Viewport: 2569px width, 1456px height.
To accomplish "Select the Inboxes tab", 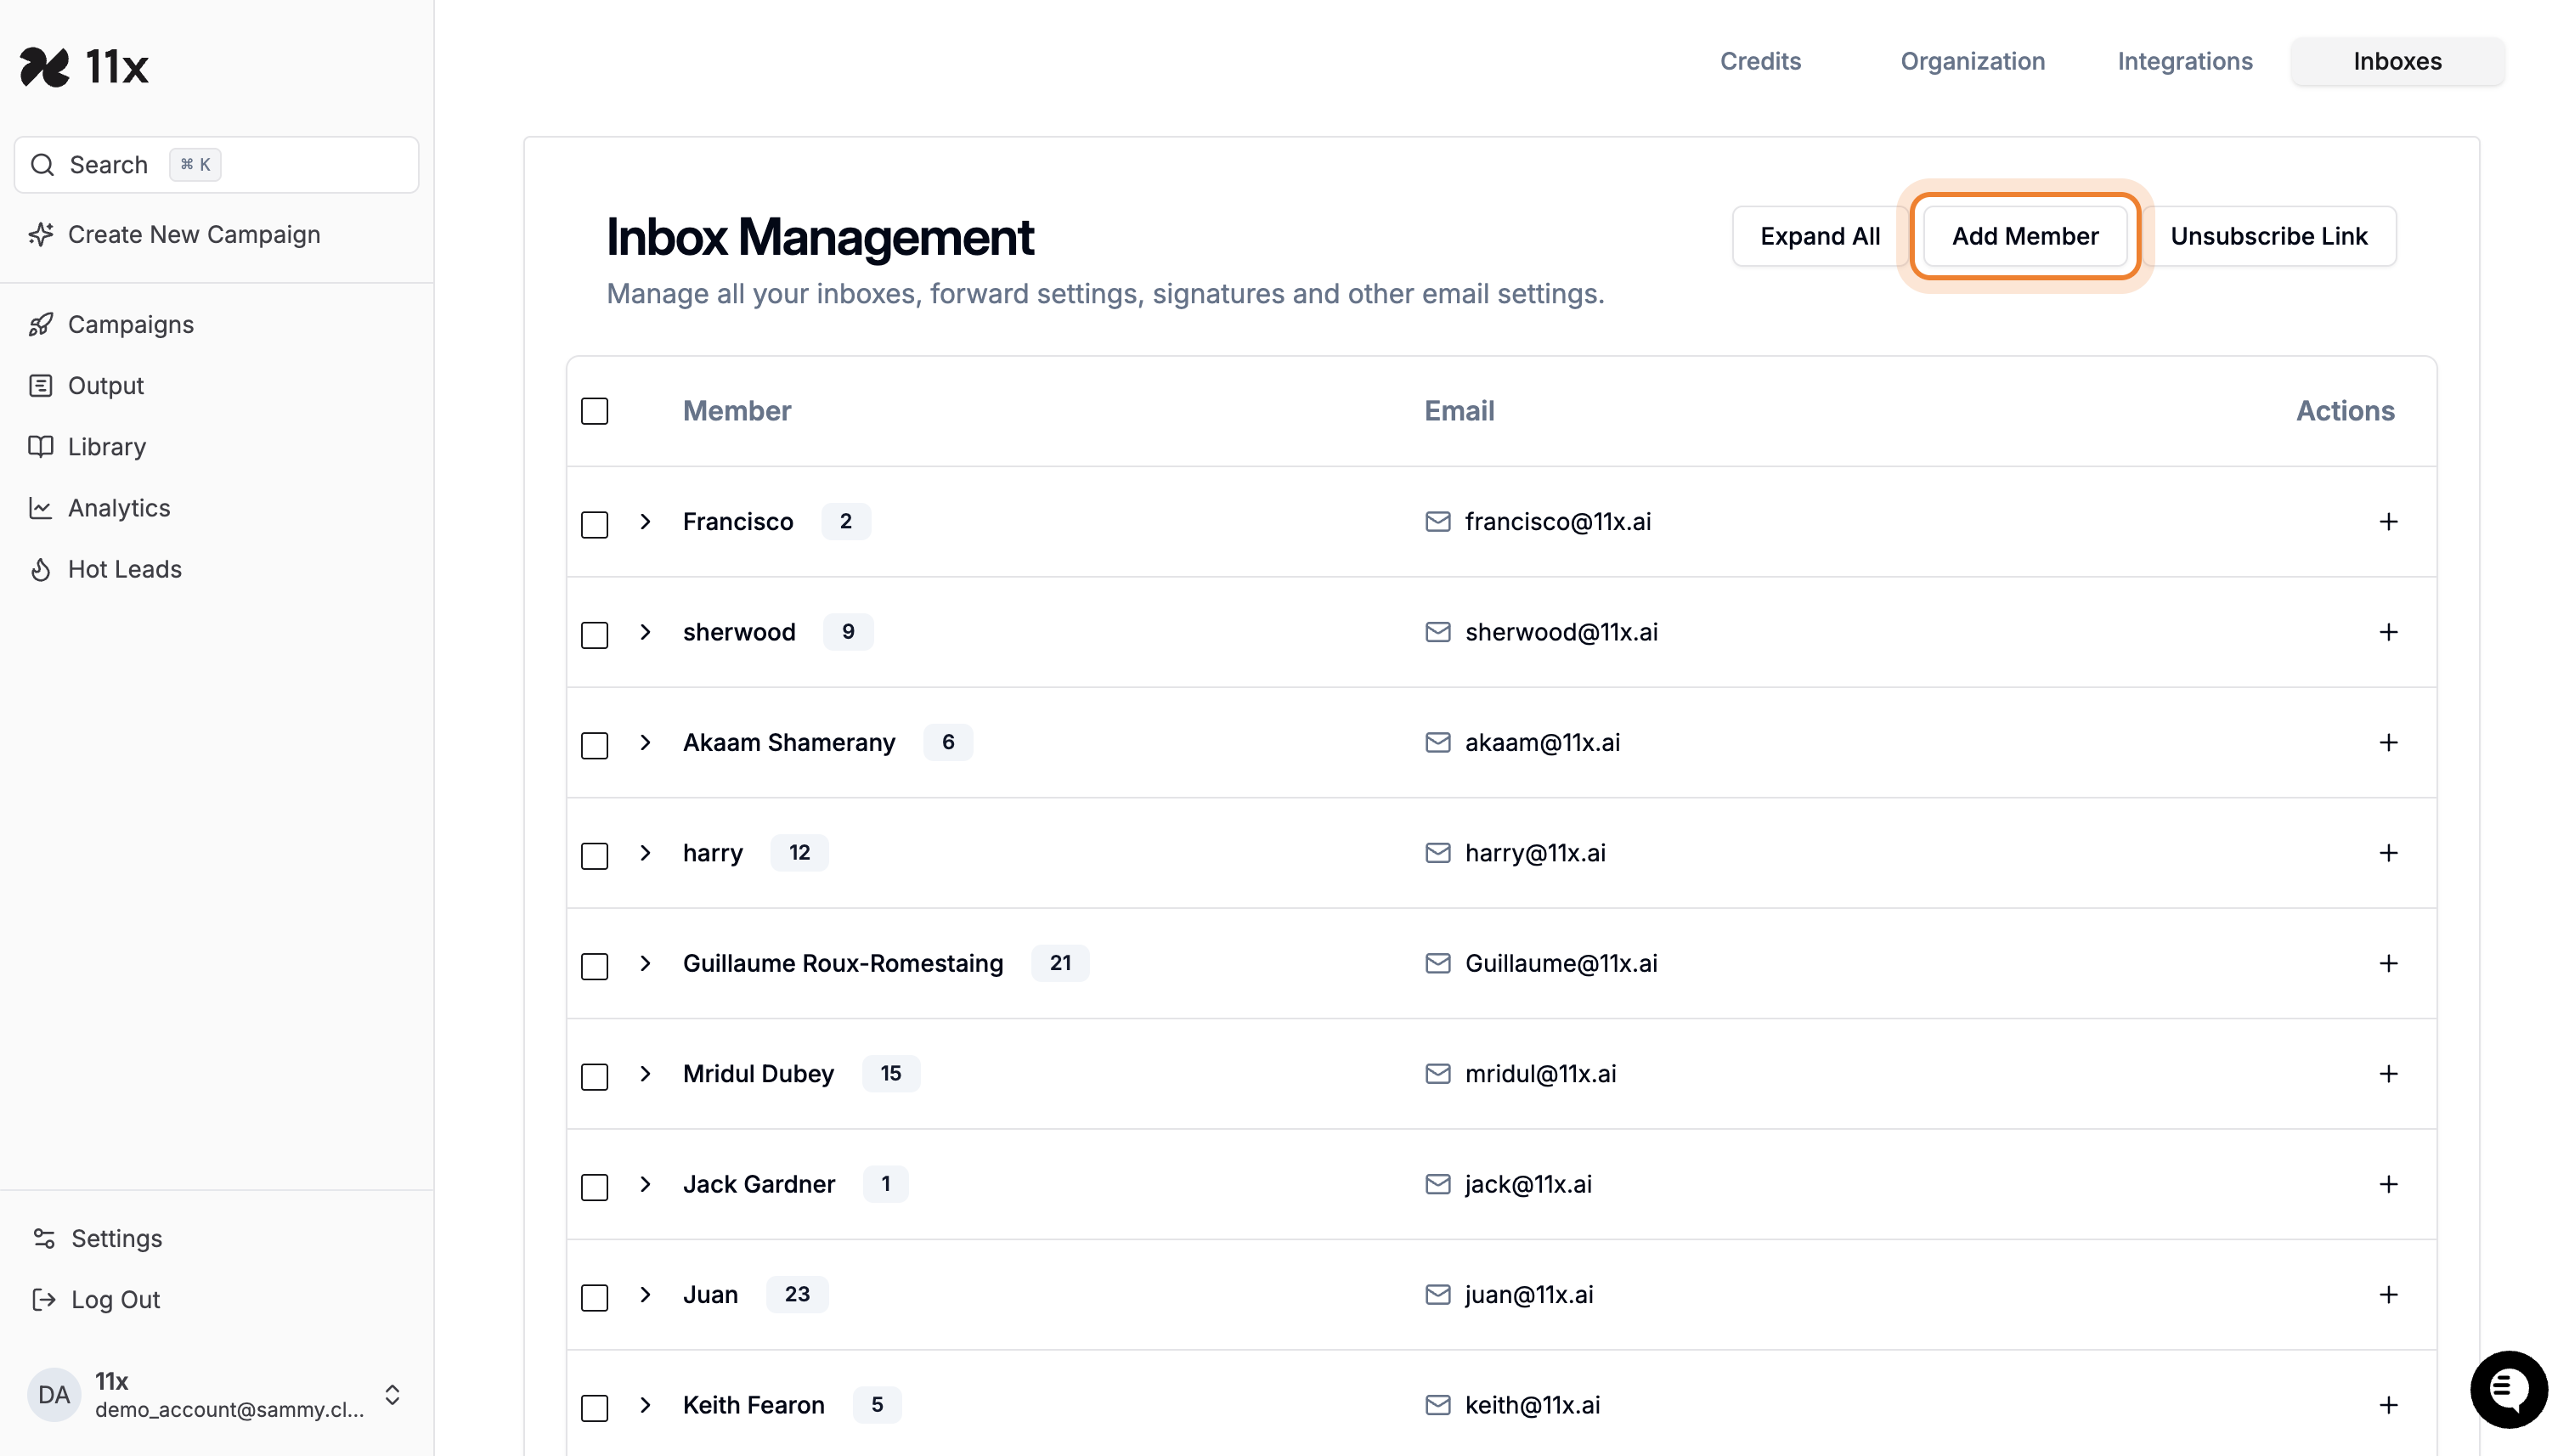I will (2397, 61).
